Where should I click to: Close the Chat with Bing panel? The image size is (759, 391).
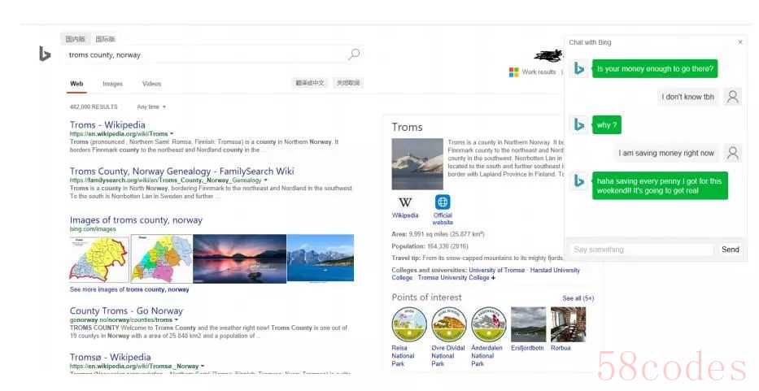(x=739, y=42)
